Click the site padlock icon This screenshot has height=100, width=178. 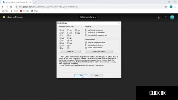pyautogui.click(x=16, y=7)
